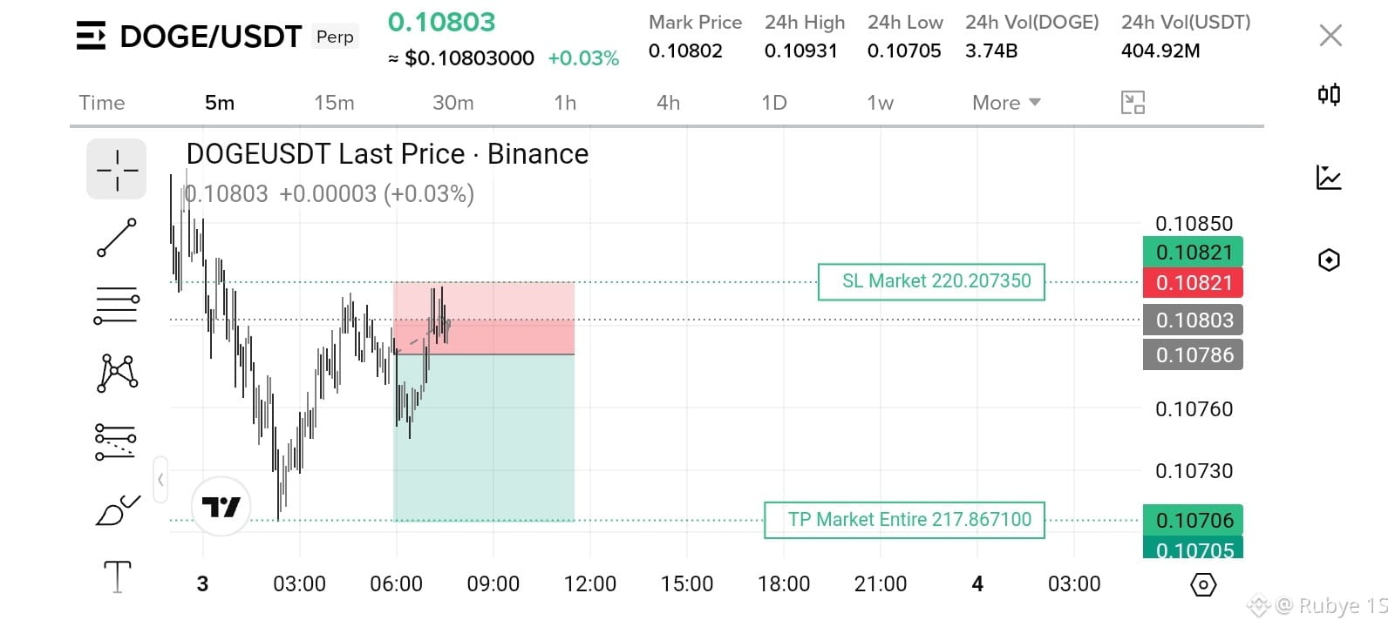The width and height of the screenshot is (1395, 627).
Task: Toggle the fullscreen chart layout icon
Action: (1133, 103)
